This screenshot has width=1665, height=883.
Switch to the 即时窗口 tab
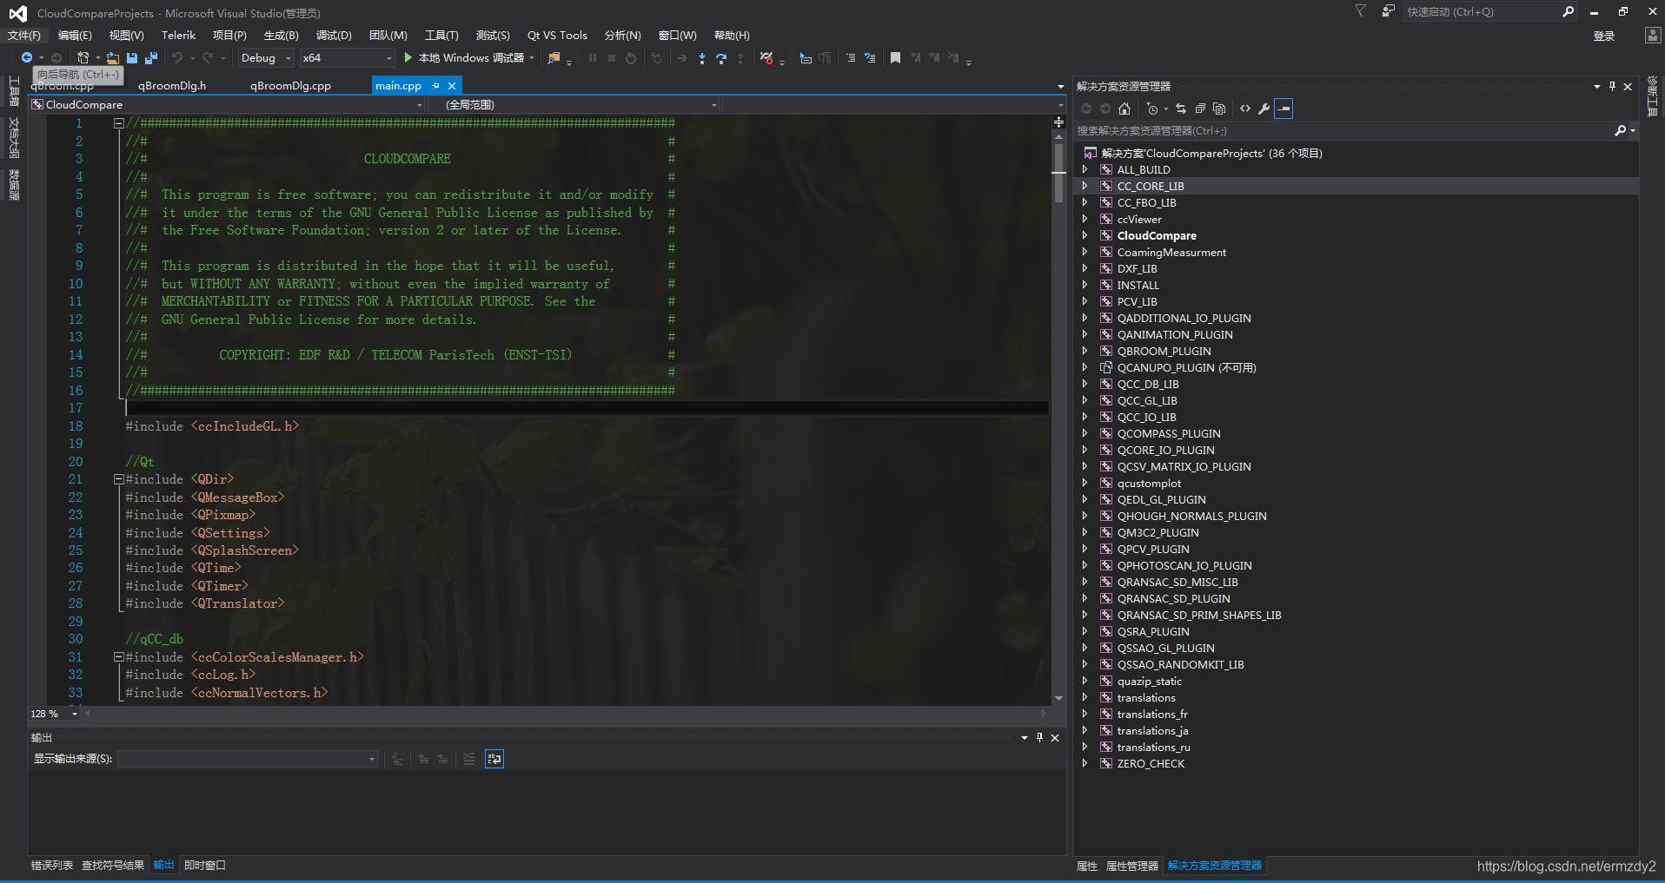coord(205,866)
